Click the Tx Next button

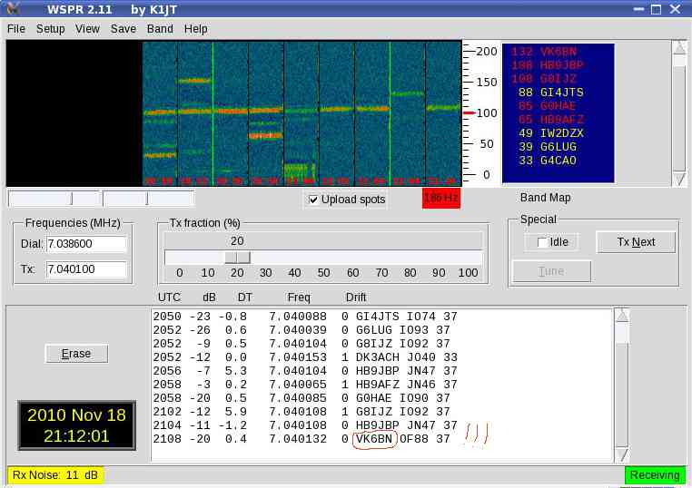coord(636,242)
